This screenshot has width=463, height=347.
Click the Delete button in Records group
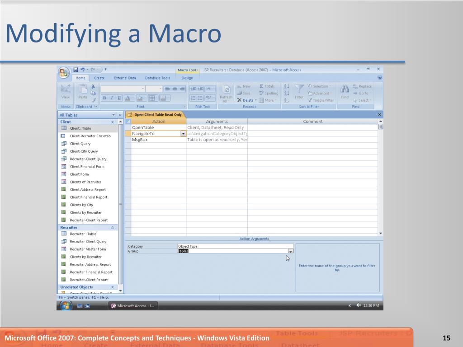pos(247,100)
